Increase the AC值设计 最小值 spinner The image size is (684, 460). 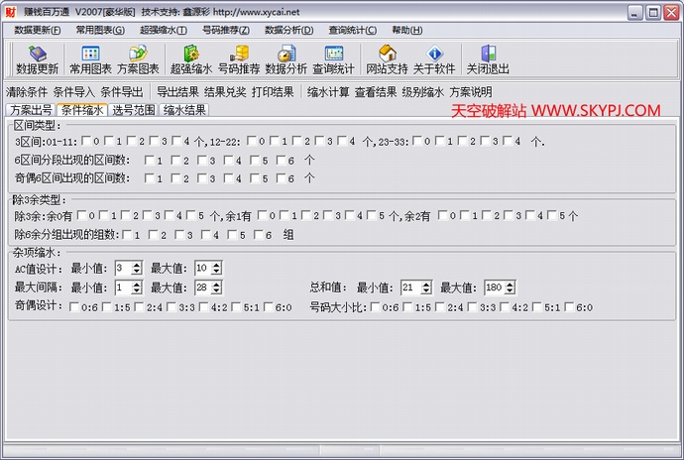click(138, 265)
